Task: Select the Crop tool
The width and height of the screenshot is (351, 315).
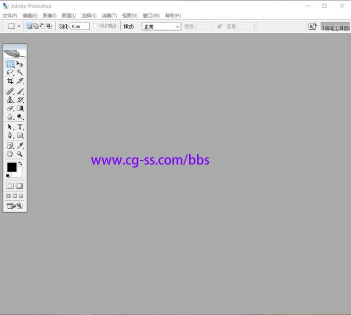Action: coord(10,81)
